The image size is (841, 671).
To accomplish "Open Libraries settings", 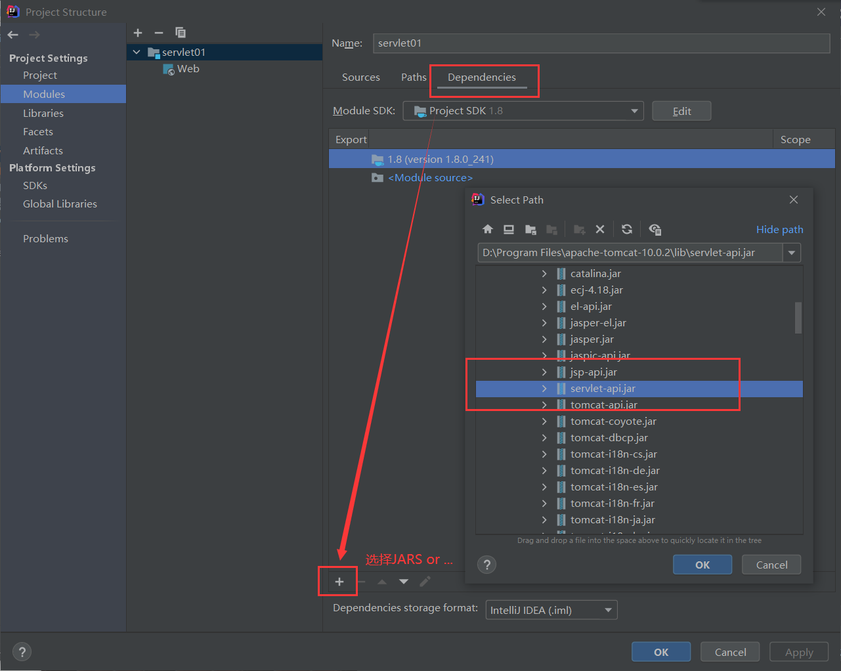I will pyautogui.click(x=43, y=113).
